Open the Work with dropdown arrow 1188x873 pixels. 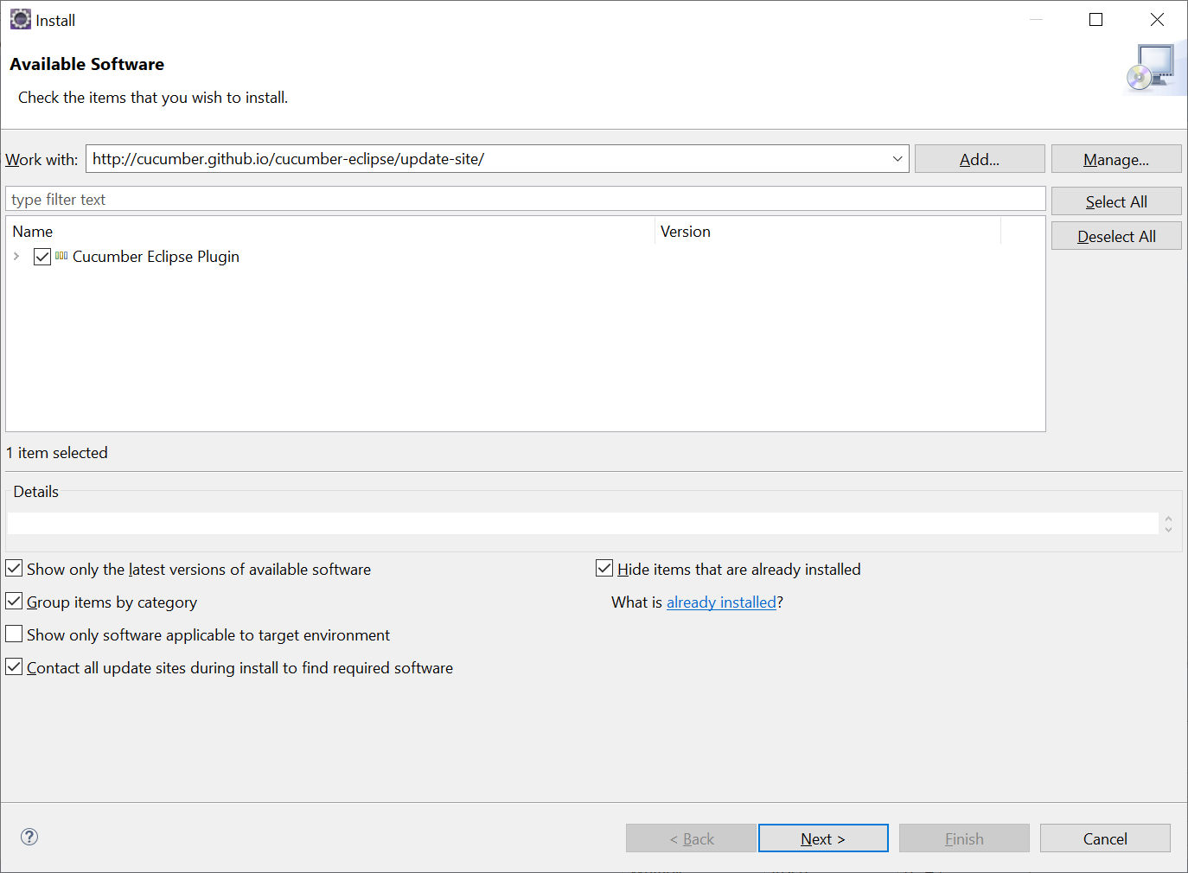coord(897,158)
